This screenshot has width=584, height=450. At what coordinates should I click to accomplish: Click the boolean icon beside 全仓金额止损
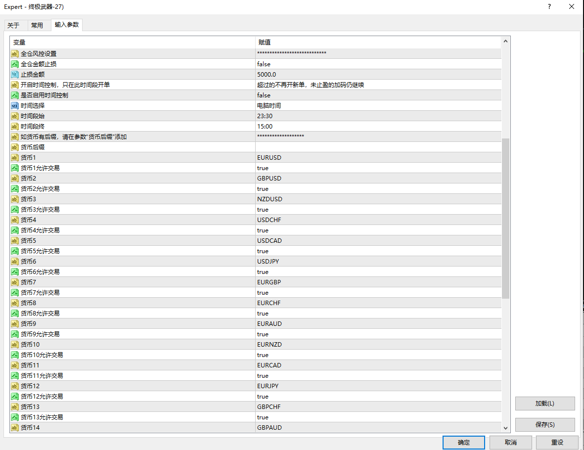(x=14, y=64)
